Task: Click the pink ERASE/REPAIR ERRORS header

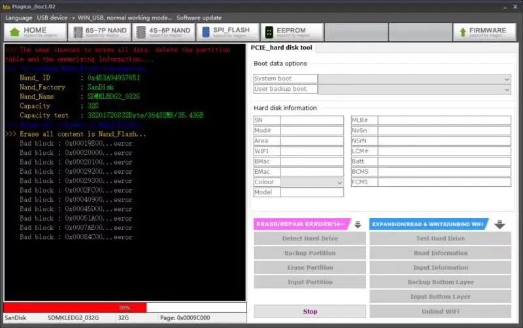Action: pyautogui.click(x=302, y=224)
